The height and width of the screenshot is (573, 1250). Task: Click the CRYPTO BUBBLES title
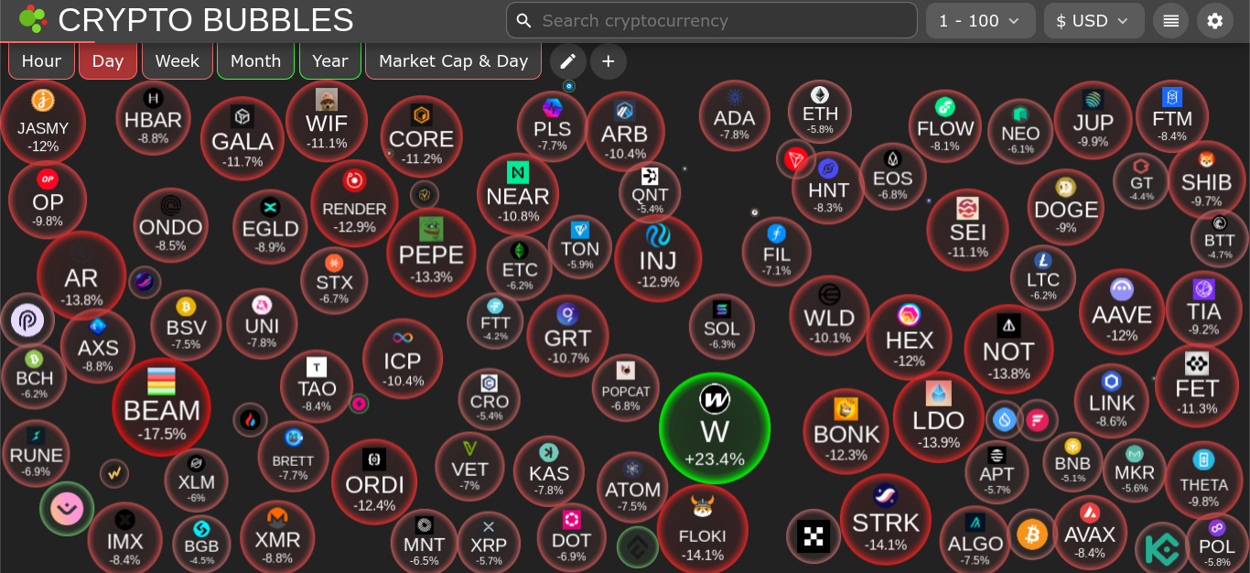(206, 19)
